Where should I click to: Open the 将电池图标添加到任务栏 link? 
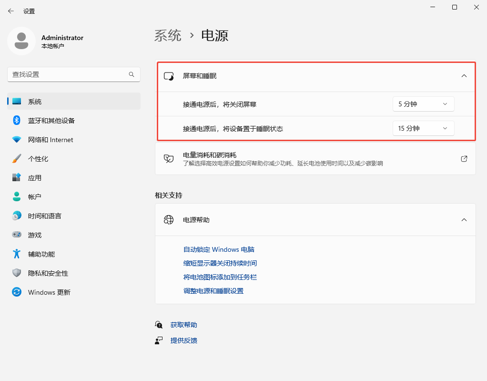[220, 277]
